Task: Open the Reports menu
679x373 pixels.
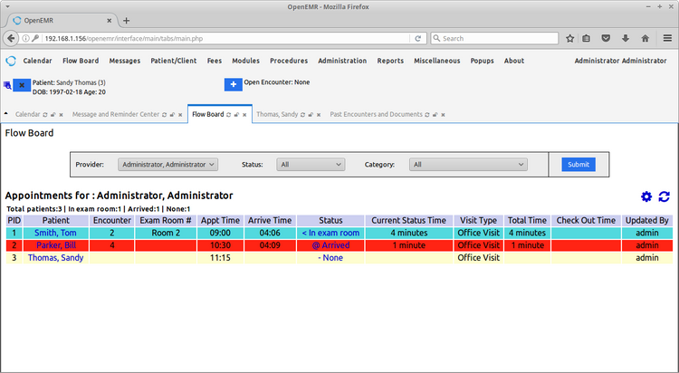Action: [390, 61]
